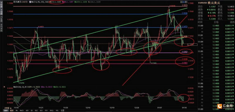
Task: Select the 11:06 tick row
Action: [216, 84]
